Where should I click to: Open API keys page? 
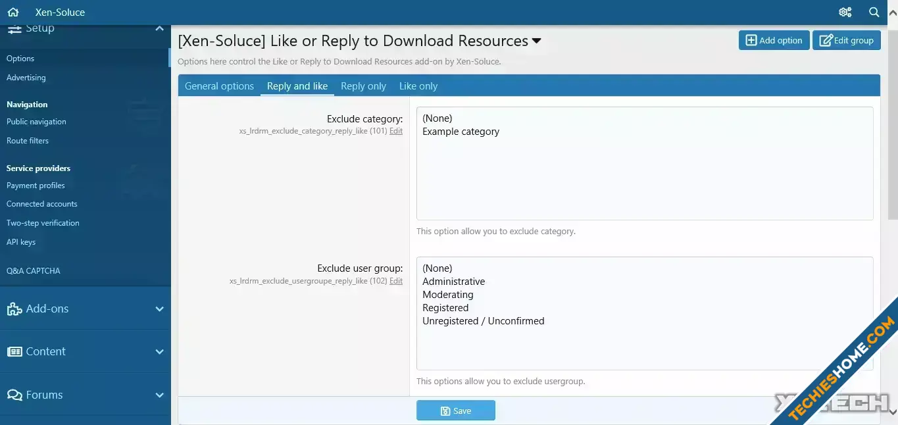(21, 242)
